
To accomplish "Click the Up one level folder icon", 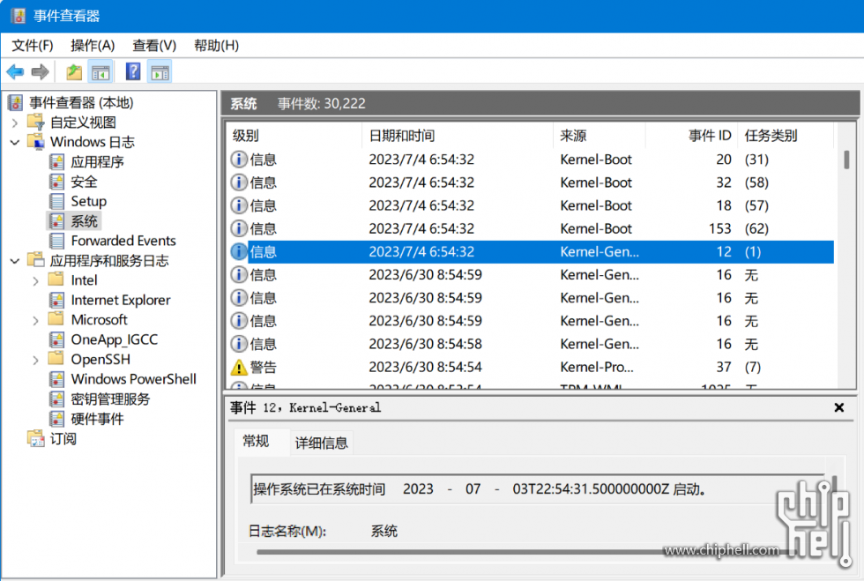I will (x=74, y=71).
